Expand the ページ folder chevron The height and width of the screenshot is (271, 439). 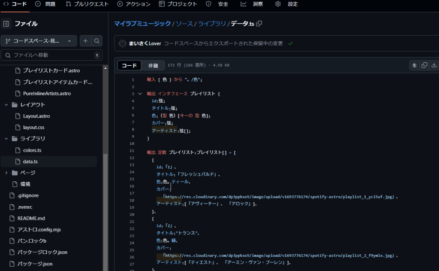coord(6,173)
